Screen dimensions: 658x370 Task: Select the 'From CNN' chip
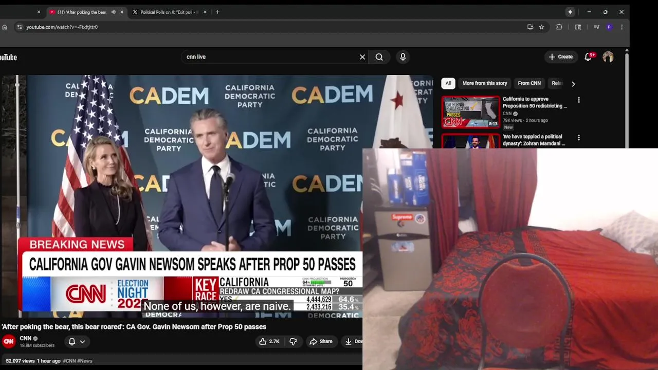click(x=529, y=83)
